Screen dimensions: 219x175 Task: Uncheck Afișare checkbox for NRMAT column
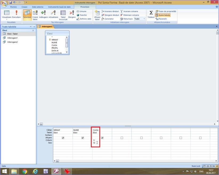coord(63,138)
